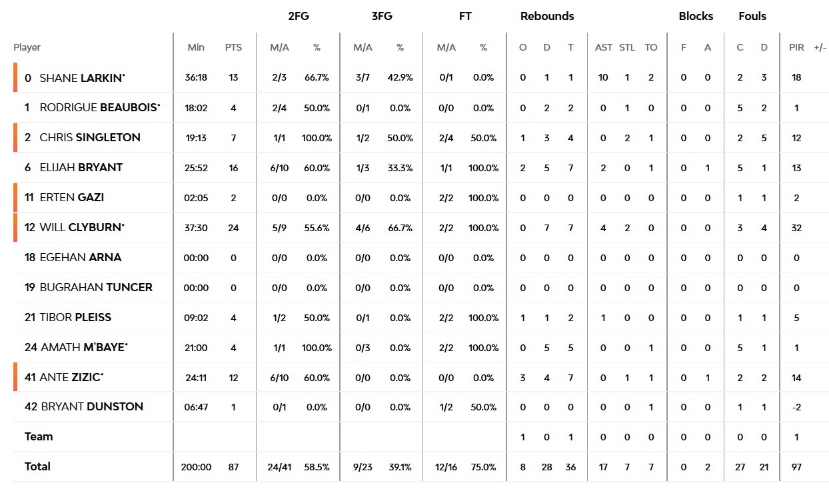Select the PIR column header
Screen dimensions: 829x489
tap(796, 47)
